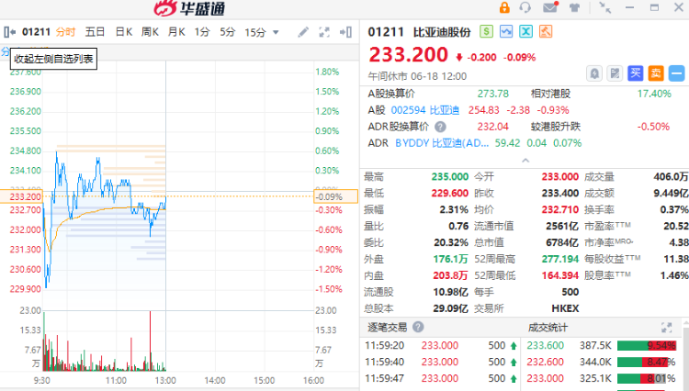This screenshot has width=689, height=391.
Task: Collapse the A-share and ADR info section
Action: (x=525, y=161)
